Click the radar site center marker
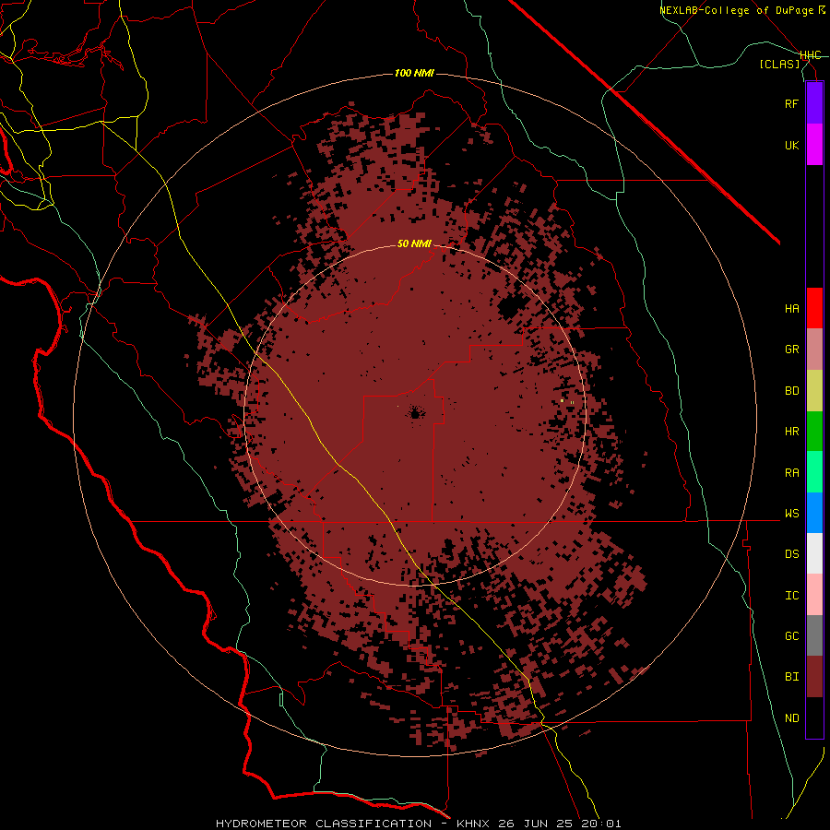 click(x=415, y=413)
